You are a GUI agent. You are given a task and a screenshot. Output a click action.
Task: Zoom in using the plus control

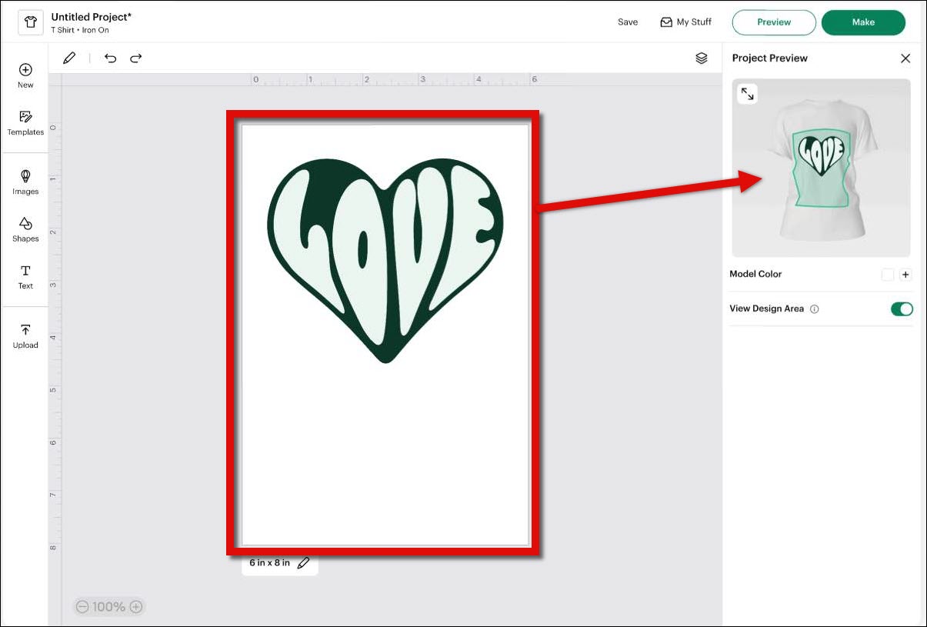pos(136,606)
